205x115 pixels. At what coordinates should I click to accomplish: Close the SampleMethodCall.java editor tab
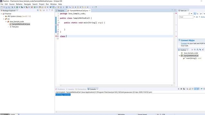pos(90,11)
